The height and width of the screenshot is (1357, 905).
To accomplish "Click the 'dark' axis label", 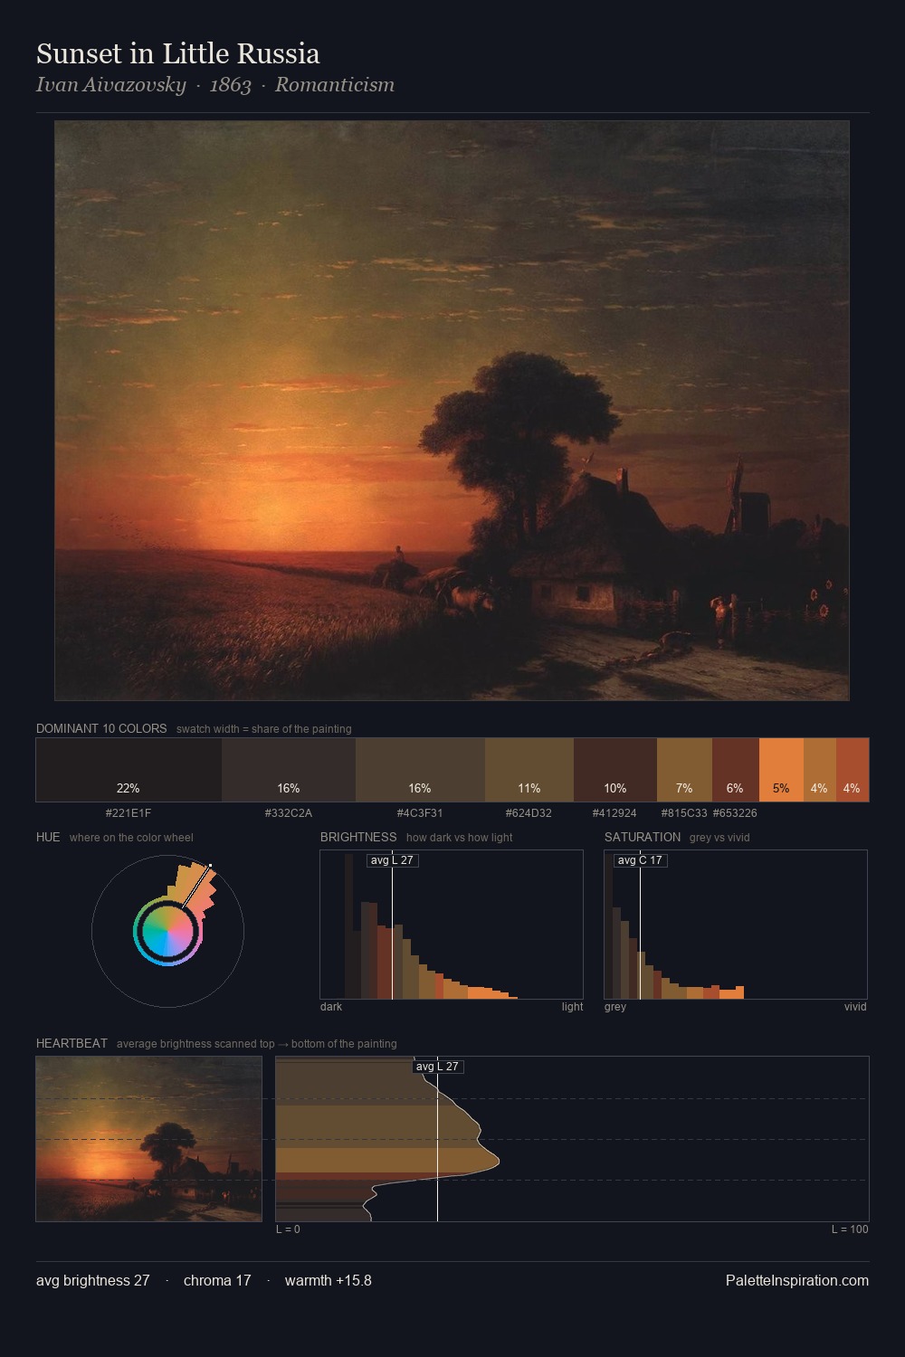I will tap(331, 1007).
